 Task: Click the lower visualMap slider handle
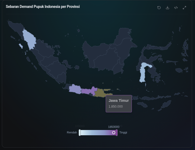(80, 133)
